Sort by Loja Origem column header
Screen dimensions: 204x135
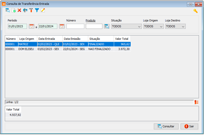28,39
